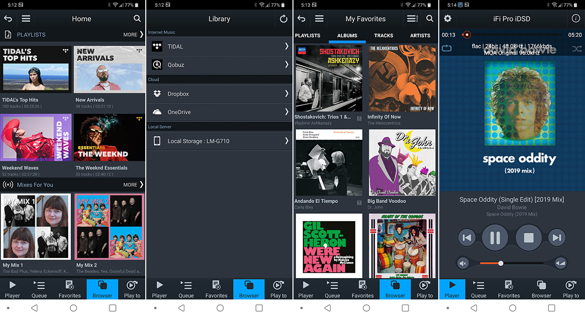Expand the TIDAL entry chevron
The height and width of the screenshot is (316, 585).
(287, 46)
